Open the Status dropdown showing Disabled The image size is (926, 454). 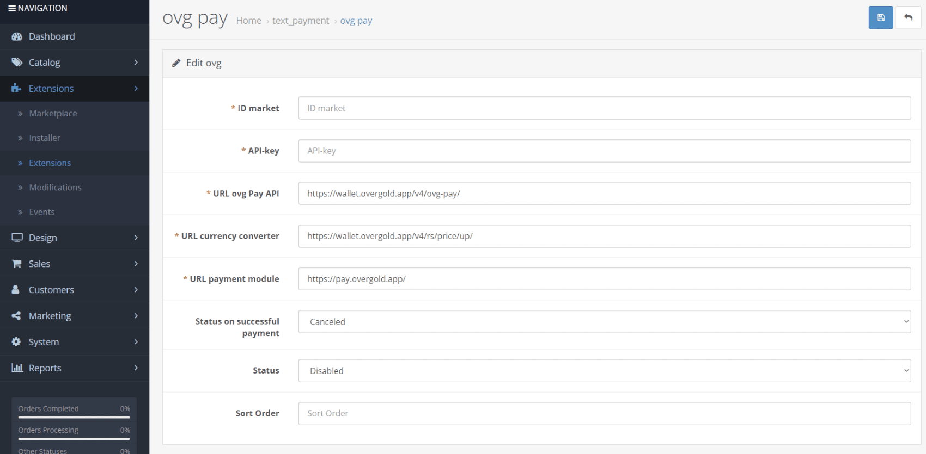[x=605, y=370]
